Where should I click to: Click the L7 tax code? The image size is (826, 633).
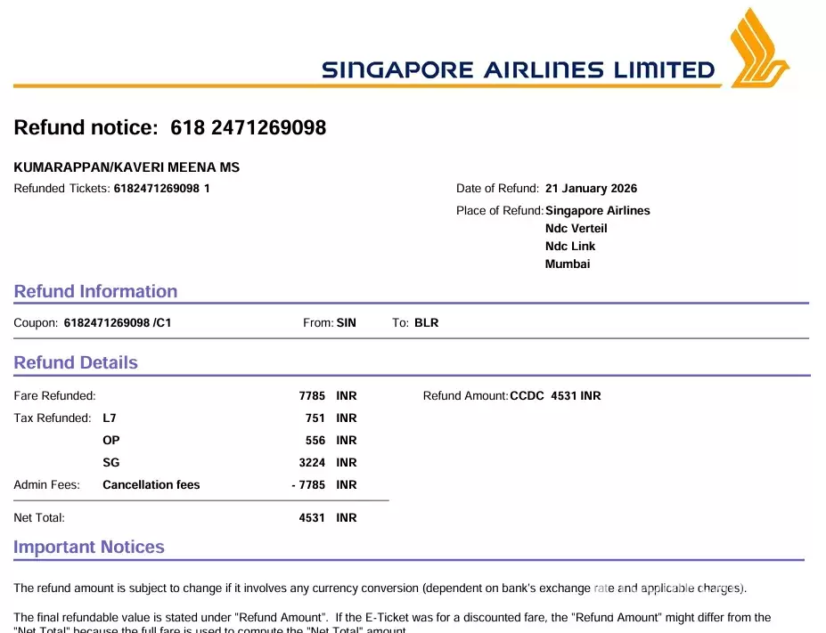click(x=110, y=418)
